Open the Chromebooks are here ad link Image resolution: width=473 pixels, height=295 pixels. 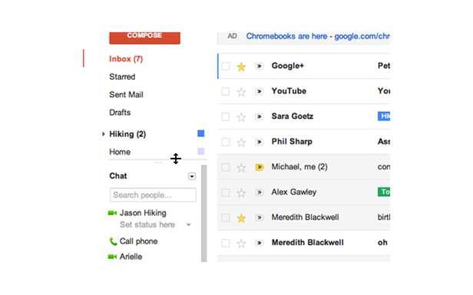coord(318,37)
